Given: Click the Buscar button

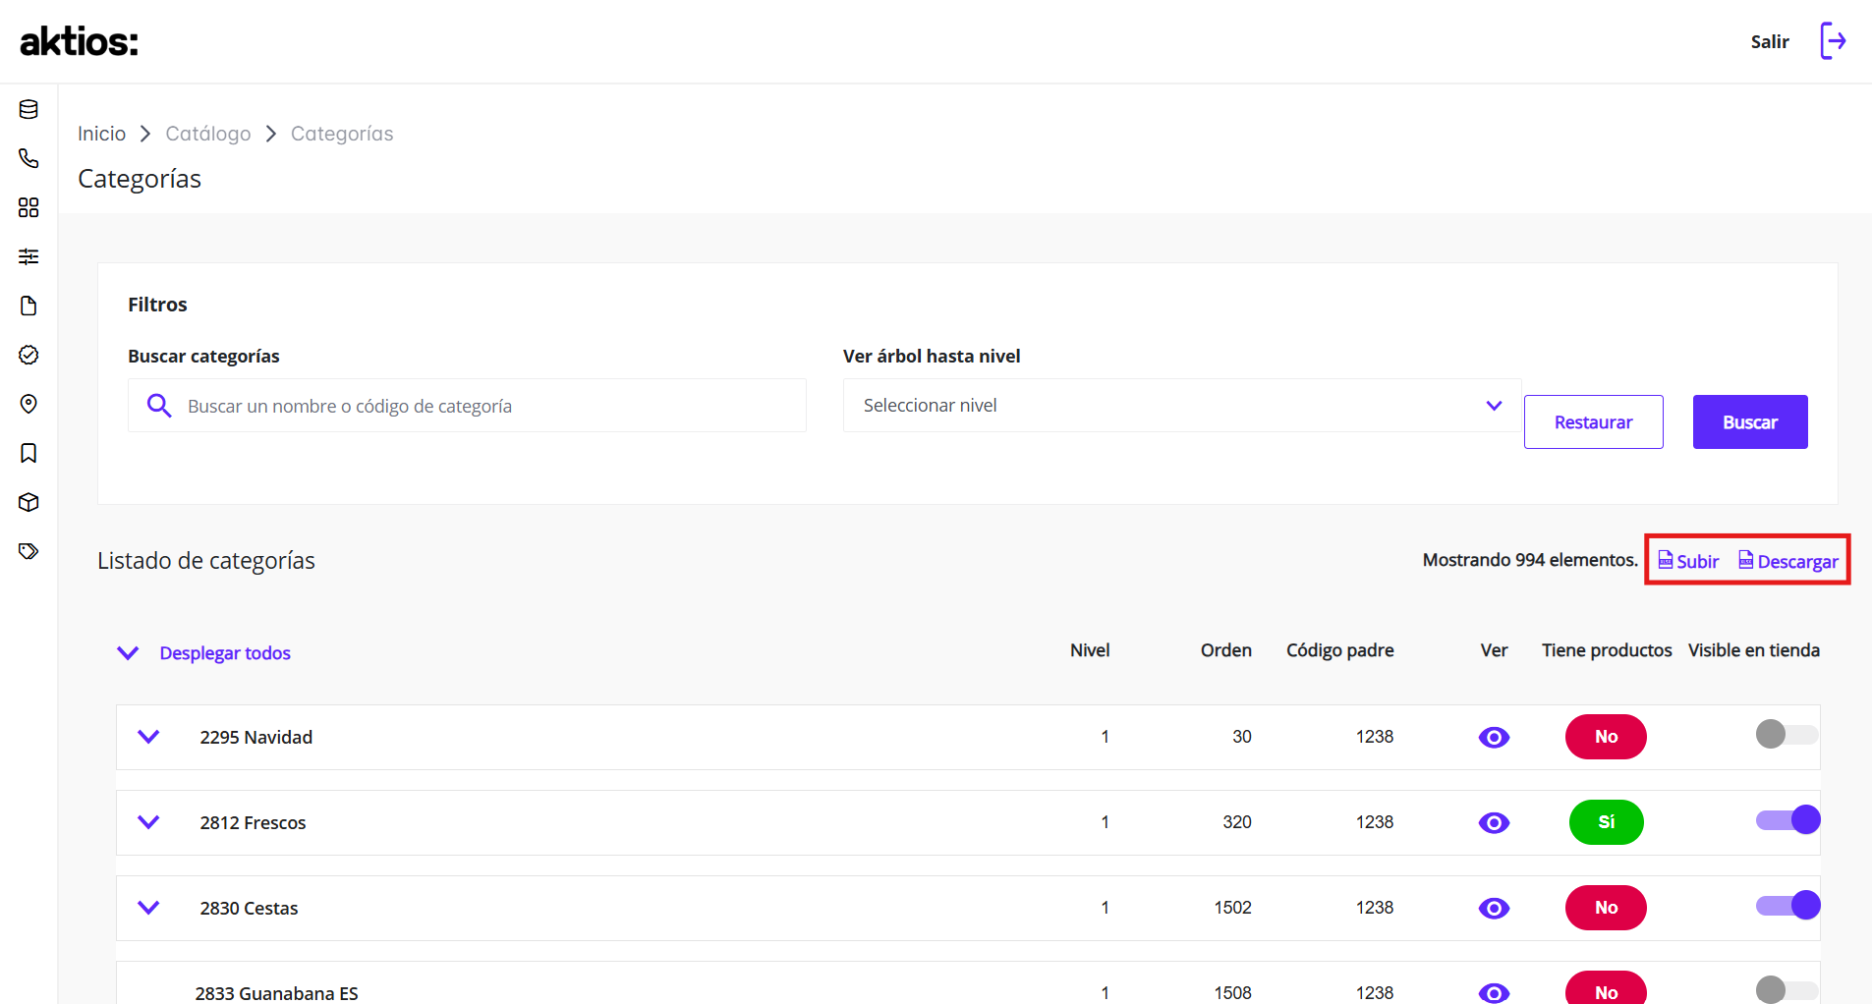Looking at the screenshot, I should pos(1750,422).
